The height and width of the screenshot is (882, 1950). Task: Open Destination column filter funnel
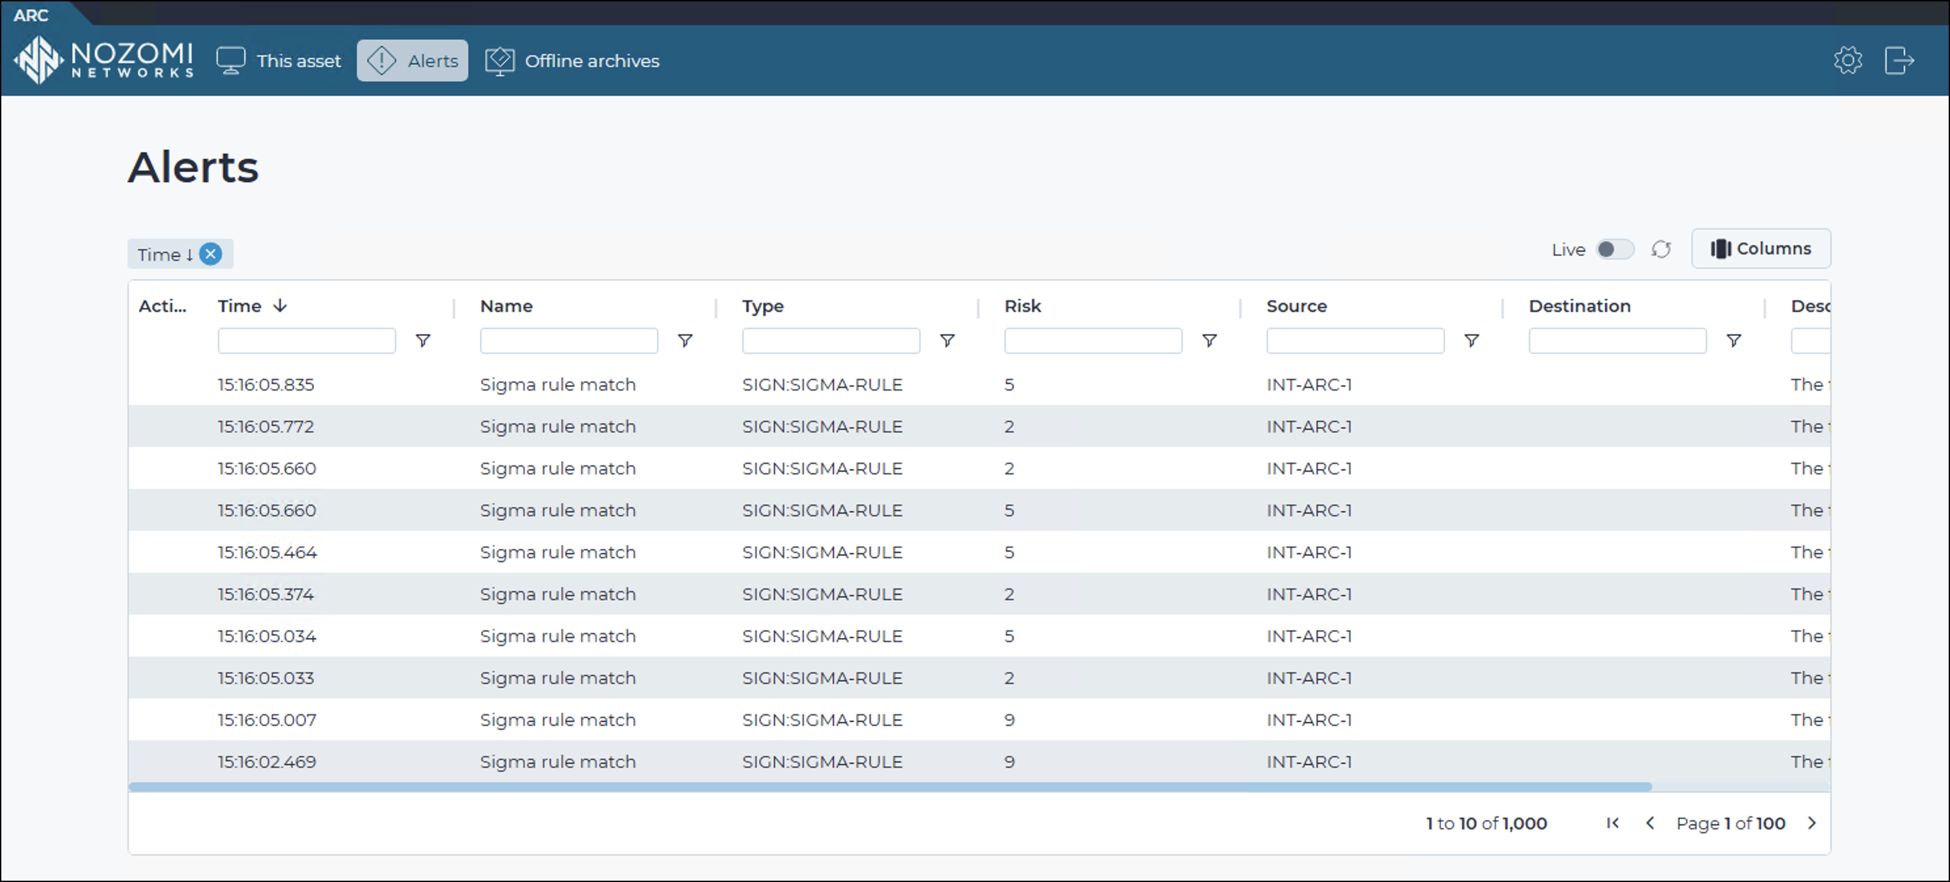pos(1734,341)
